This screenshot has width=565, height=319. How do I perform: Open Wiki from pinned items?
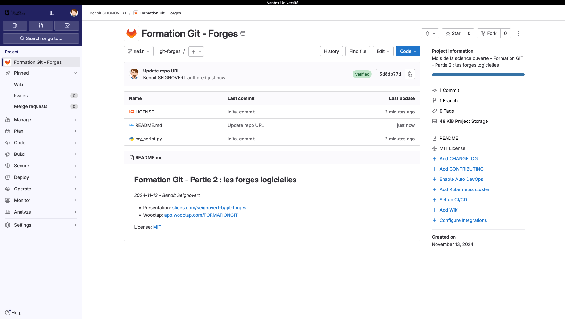tap(41, 85)
